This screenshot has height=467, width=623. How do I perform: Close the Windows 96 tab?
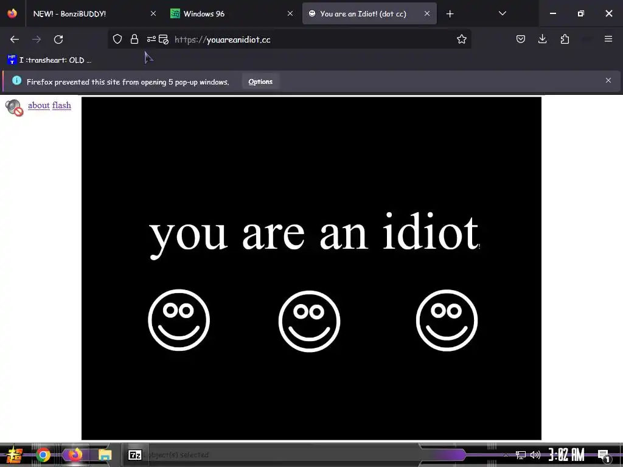point(290,13)
